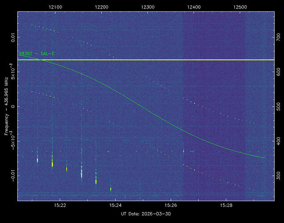The width and height of the screenshot is (284, 223).
Task: Click the 400 right axis tick label
Action: pos(277,140)
